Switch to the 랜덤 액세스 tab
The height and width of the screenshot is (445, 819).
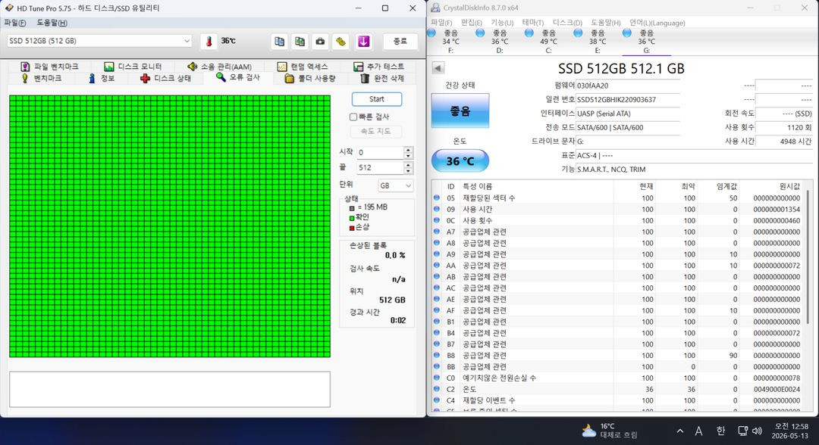point(303,66)
